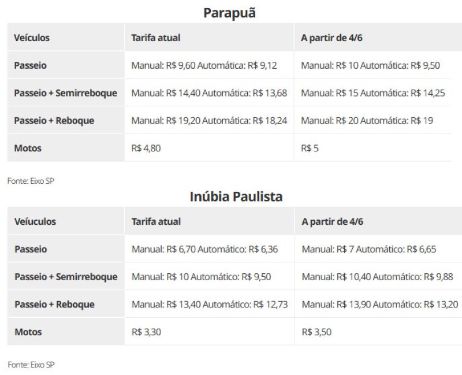
Task: Select Passeio row label in Parapuã table
Action: pyautogui.click(x=31, y=65)
